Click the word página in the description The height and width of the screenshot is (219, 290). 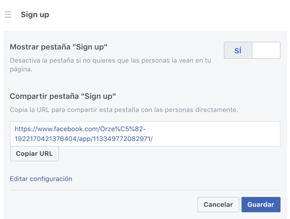click(x=21, y=69)
